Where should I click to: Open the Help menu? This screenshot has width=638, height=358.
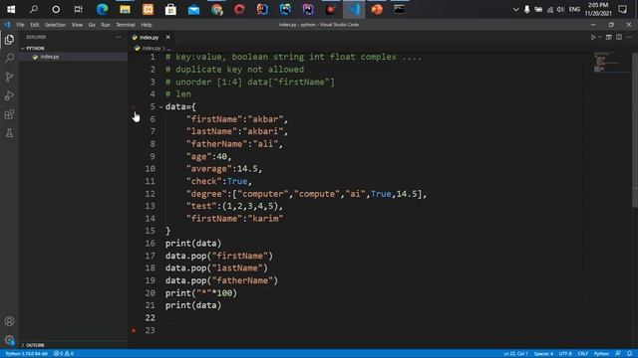point(147,25)
